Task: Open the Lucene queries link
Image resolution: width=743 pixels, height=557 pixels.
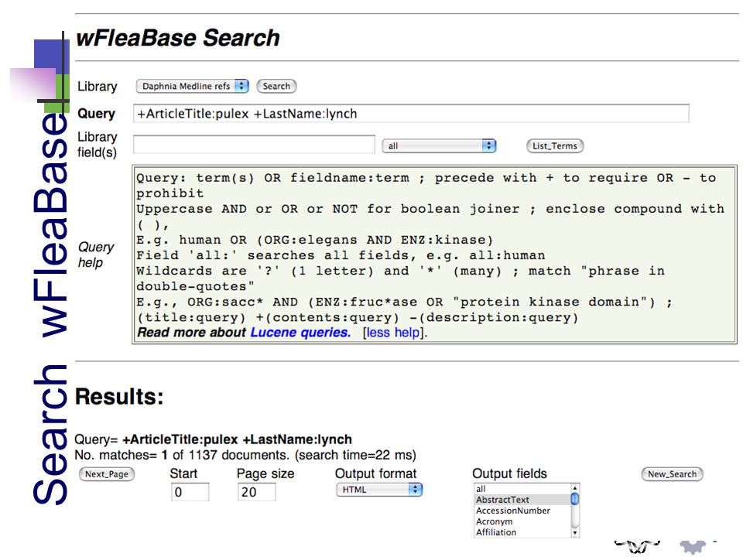Action: [300, 333]
